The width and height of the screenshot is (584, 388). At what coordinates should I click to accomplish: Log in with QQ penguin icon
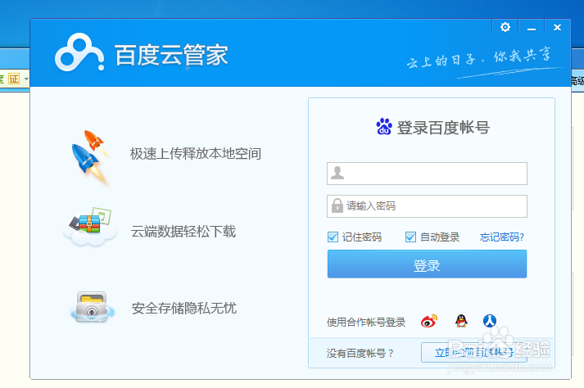pyautogui.click(x=461, y=321)
